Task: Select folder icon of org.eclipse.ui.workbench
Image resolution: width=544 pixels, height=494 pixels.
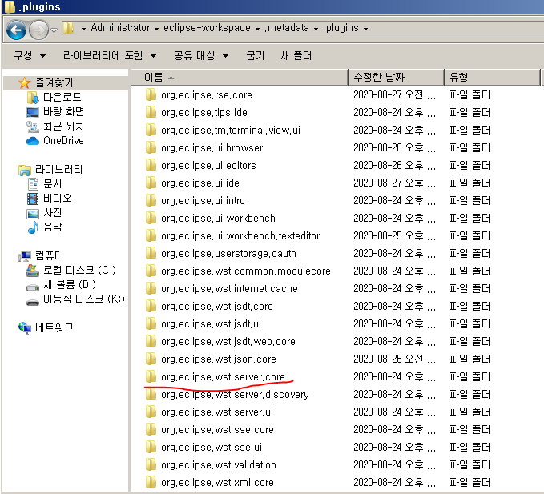Action: 151,218
